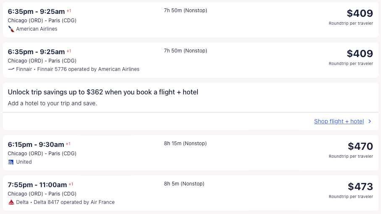The image size is (381, 214).
Task: Select the $473 Delta flight price
Action: [x=360, y=187]
